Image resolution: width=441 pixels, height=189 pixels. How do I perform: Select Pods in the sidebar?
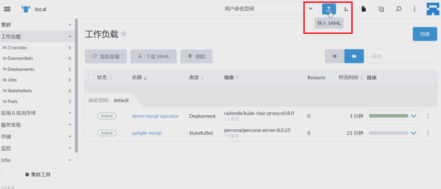(x=37, y=101)
